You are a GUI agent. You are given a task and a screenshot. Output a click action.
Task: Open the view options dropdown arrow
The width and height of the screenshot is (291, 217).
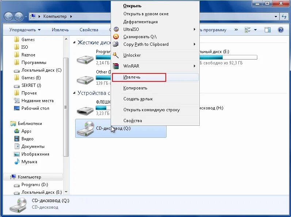point(255,30)
